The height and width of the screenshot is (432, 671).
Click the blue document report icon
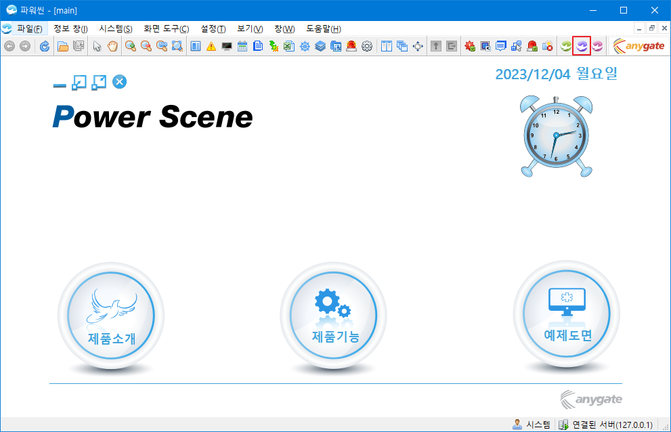(x=258, y=46)
